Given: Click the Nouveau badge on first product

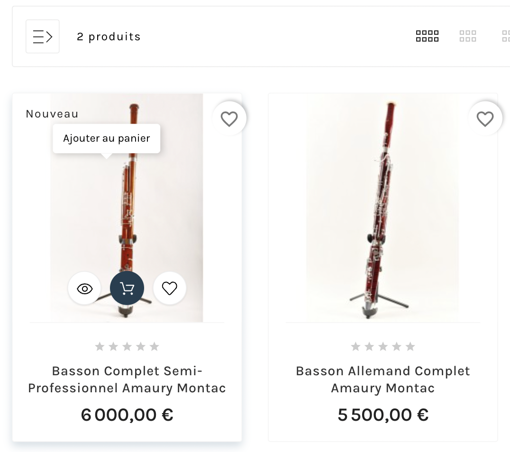Looking at the screenshot, I should (x=52, y=114).
